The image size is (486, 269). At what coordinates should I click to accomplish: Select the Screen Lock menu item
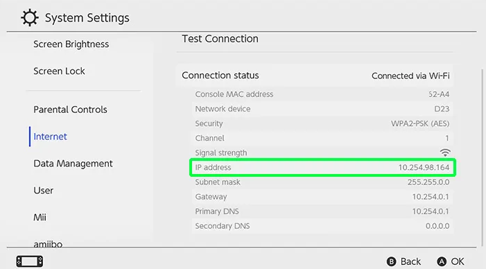[59, 71]
